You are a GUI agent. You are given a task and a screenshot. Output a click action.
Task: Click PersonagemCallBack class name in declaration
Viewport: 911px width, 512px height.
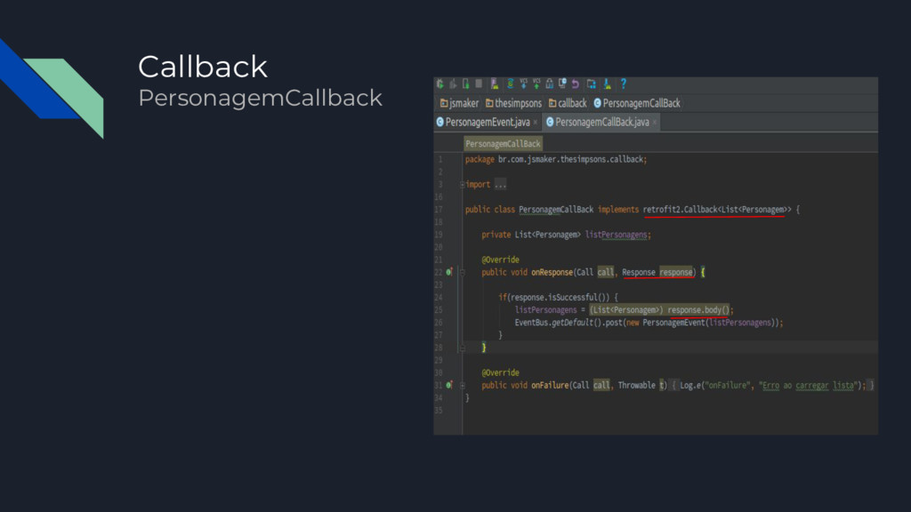click(x=556, y=210)
